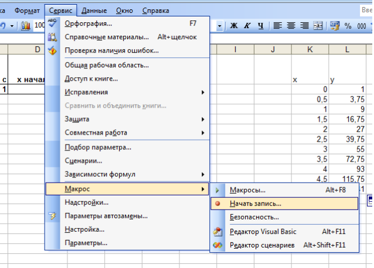This screenshot has height=268, width=374.
Task: Open Параметры... menu item
Action: point(127,243)
